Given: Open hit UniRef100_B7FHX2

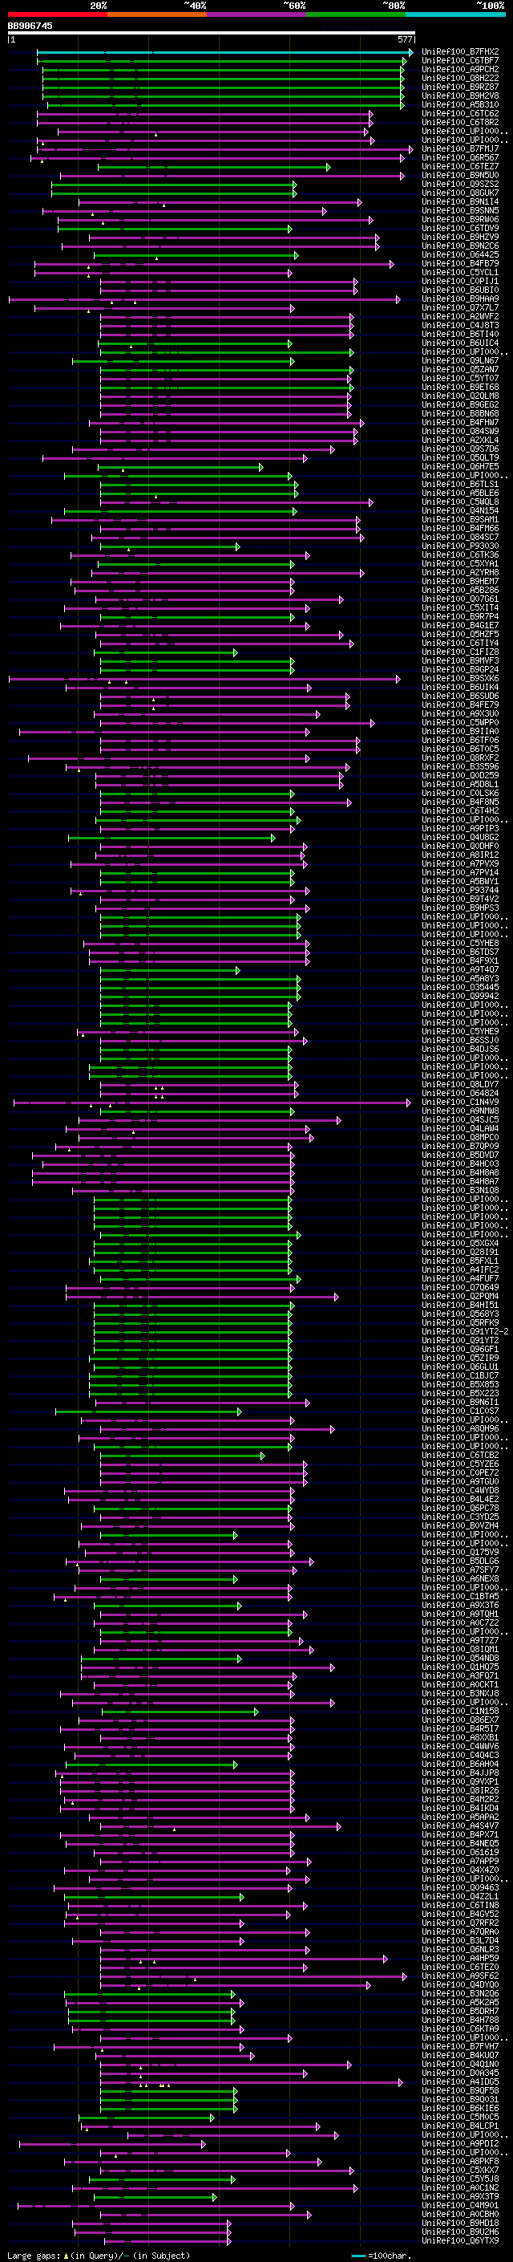Looking at the screenshot, I should [460, 52].
